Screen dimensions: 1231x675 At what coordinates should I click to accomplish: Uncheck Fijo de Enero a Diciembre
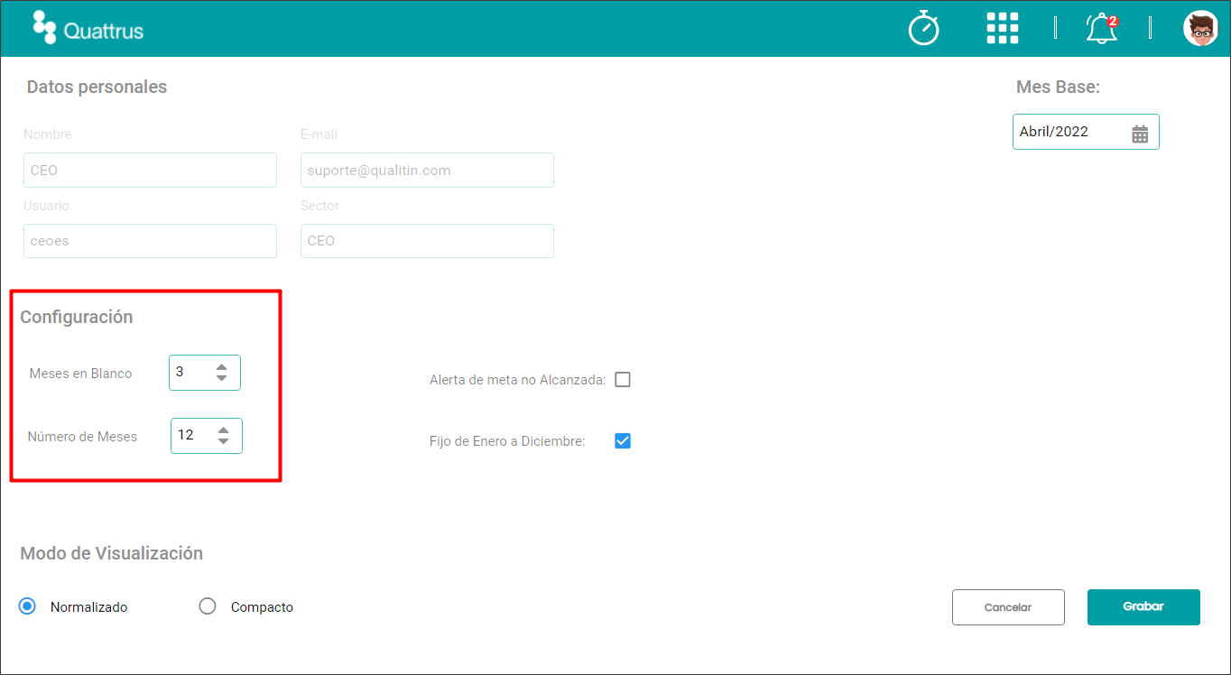pos(623,441)
